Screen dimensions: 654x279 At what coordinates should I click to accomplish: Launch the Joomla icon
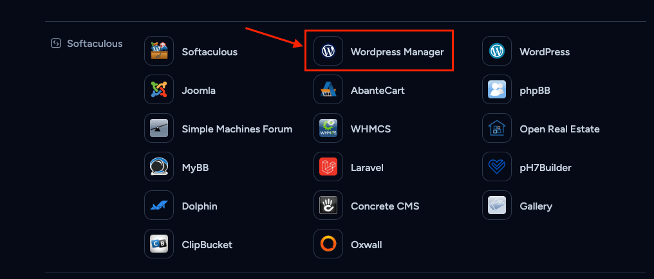click(159, 89)
